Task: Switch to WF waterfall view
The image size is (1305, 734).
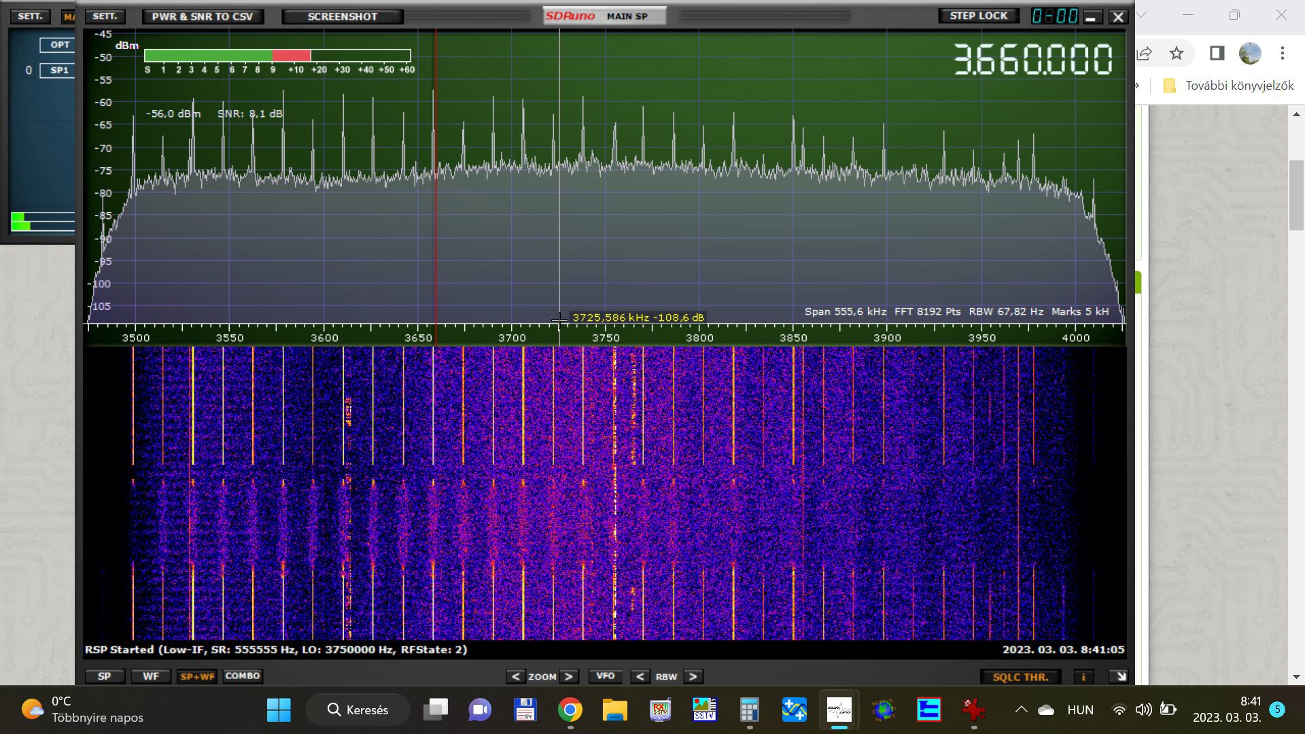Action: [x=150, y=676]
